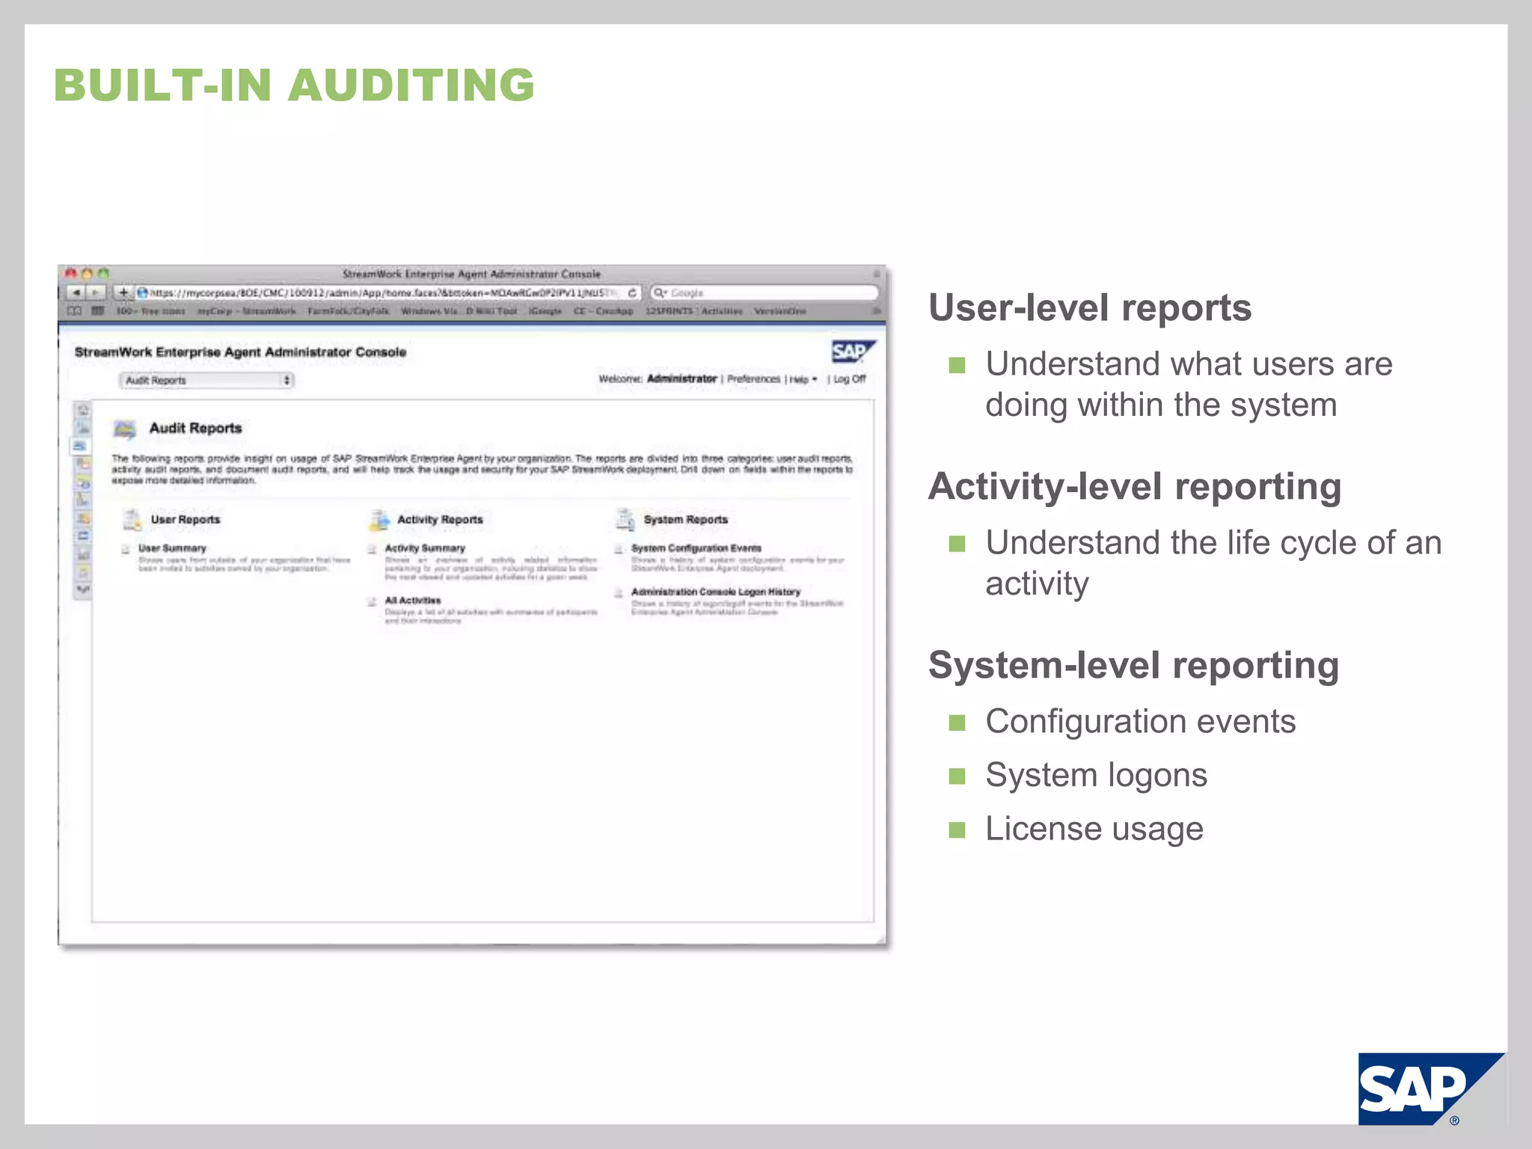Open the bookmarks book icon

pos(75,311)
